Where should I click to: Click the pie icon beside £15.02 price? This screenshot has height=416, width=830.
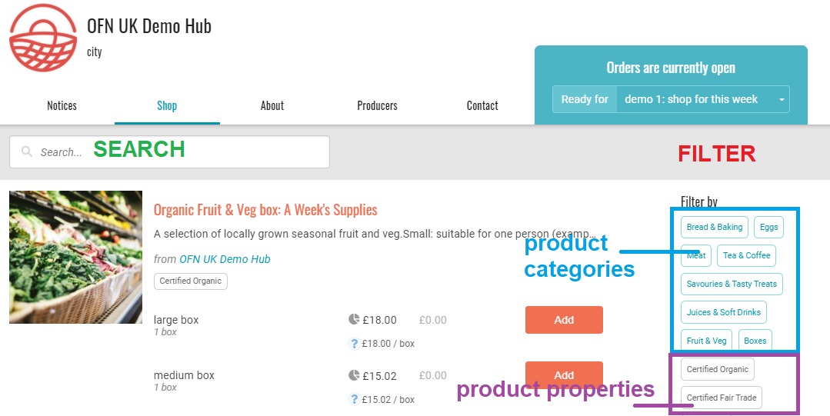coord(354,375)
